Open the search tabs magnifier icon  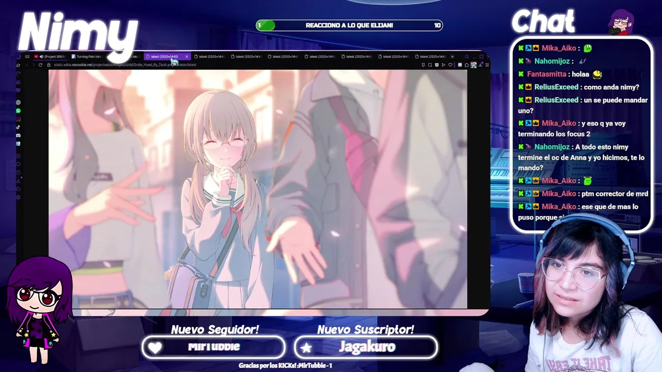point(467,56)
